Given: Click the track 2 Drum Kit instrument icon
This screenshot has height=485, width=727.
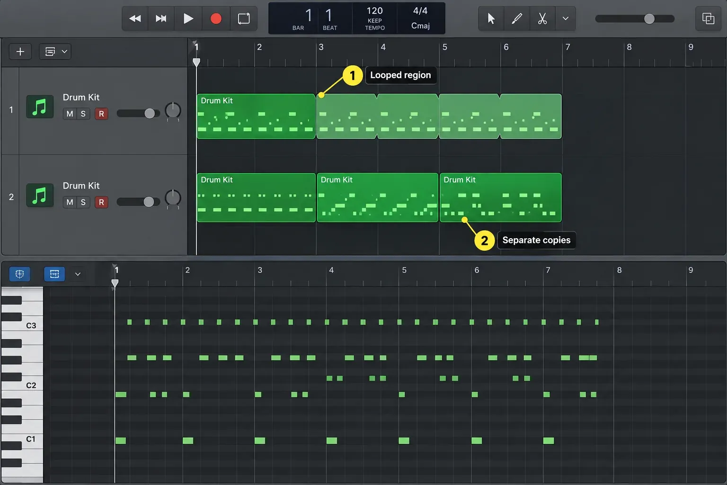Looking at the screenshot, I should point(40,195).
